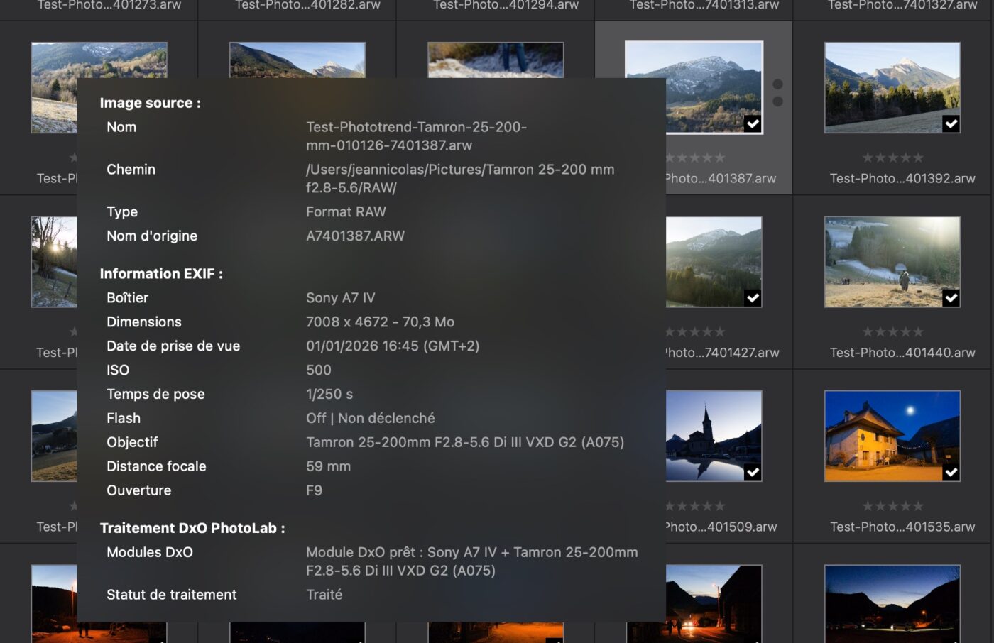Click the processed checkmark on Test-Photo...401440.arw
Screen dimensions: 994x643
951,298
